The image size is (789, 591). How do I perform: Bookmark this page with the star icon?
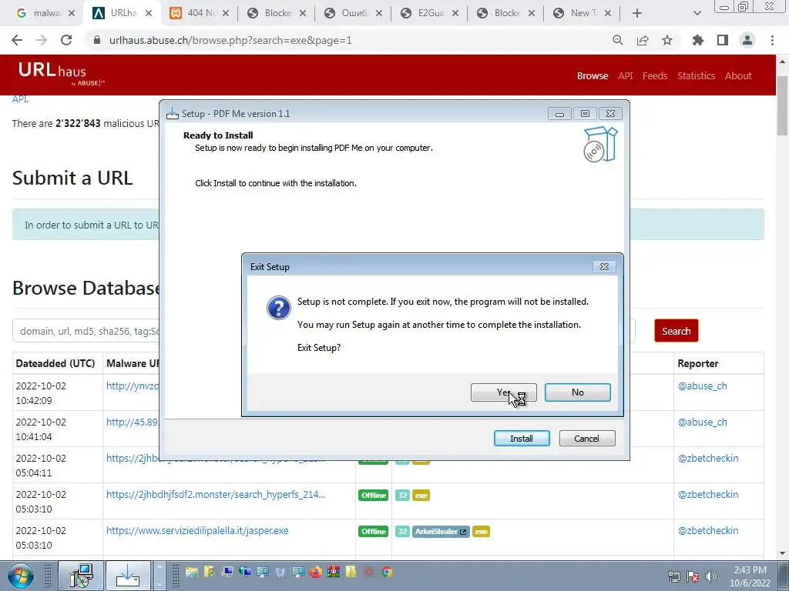(667, 40)
